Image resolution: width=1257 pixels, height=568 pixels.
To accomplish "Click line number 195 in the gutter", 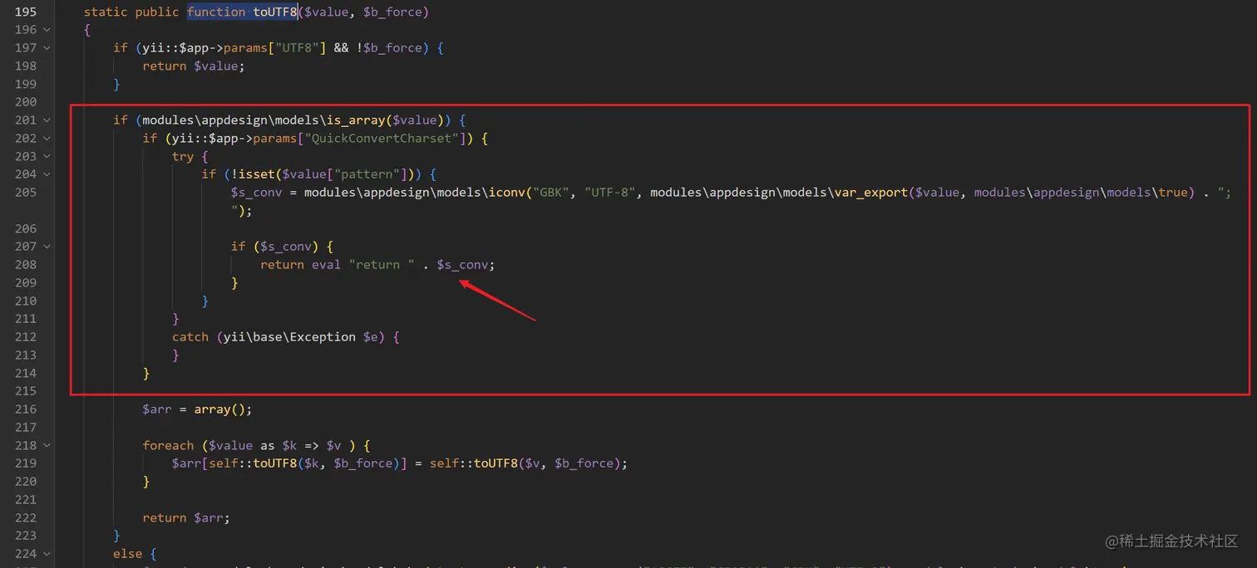I will coord(26,12).
